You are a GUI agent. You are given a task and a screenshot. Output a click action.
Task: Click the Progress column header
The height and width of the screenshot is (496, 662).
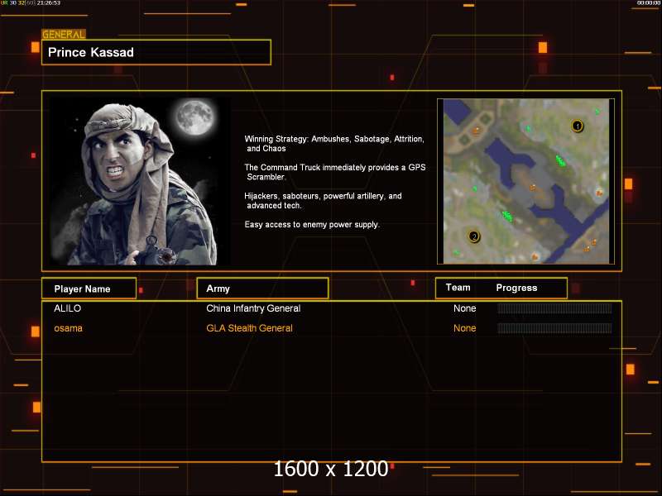[516, 288]
